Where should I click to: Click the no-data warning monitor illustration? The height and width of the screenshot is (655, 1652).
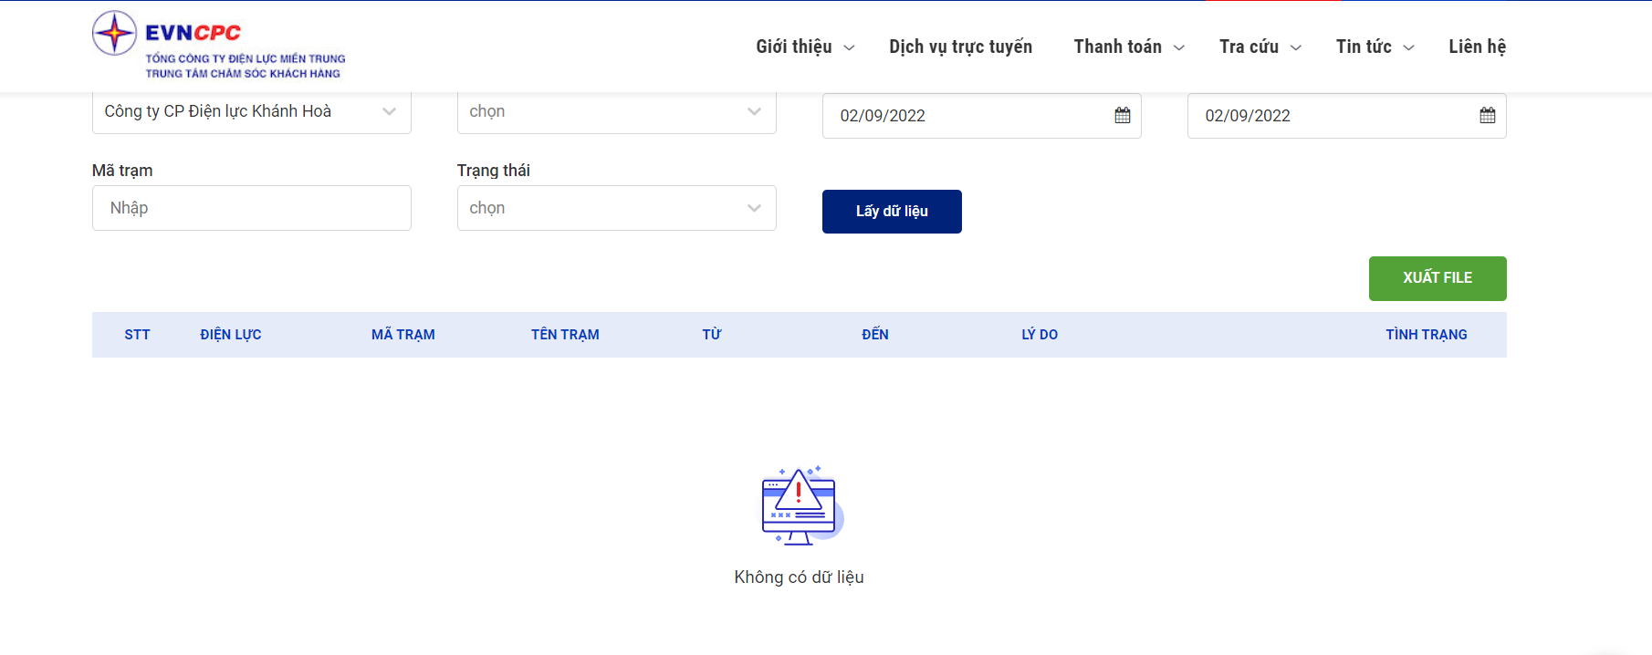pyautogui.click(x=800, y=506)
